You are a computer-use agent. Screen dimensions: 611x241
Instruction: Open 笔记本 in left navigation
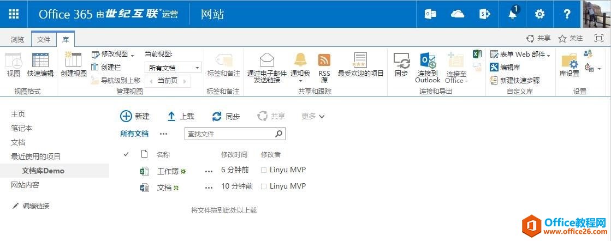coord(21,128)
